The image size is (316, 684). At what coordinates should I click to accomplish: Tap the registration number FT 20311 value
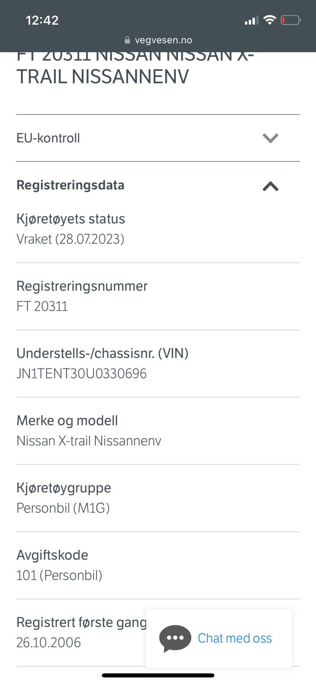coord(42,307)
